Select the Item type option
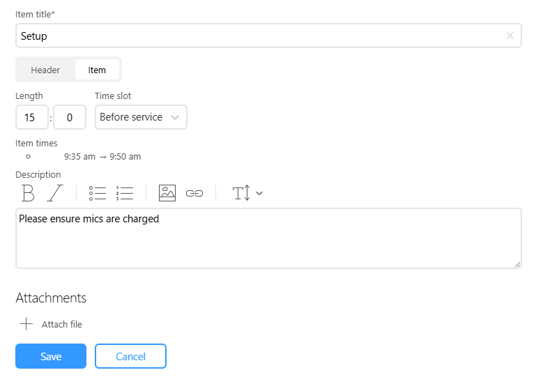 click(97, 70)
